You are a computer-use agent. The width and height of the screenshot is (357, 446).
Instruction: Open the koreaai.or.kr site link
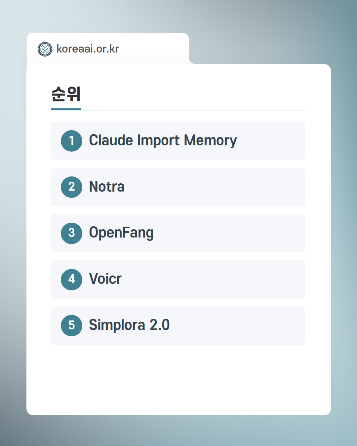(x=88, y=49)
